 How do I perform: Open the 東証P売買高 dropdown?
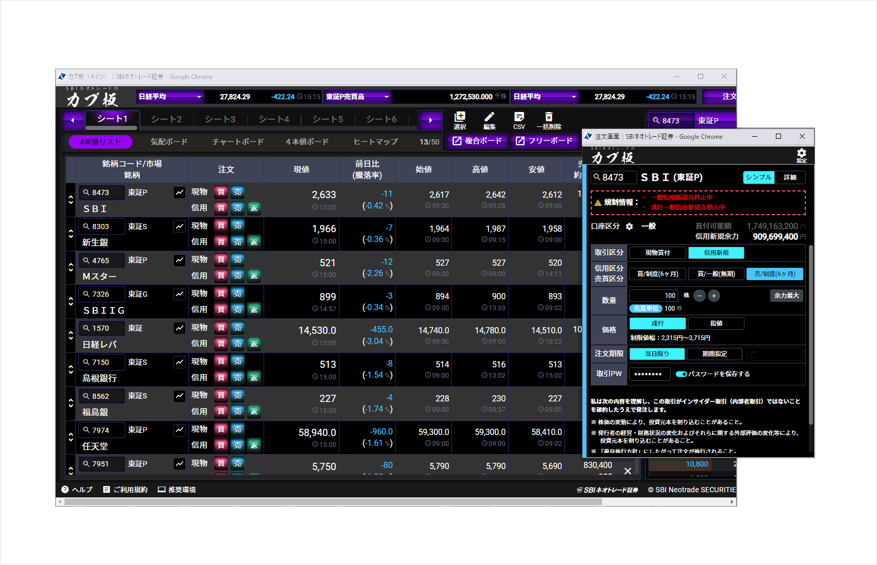(x=358, y=96)
